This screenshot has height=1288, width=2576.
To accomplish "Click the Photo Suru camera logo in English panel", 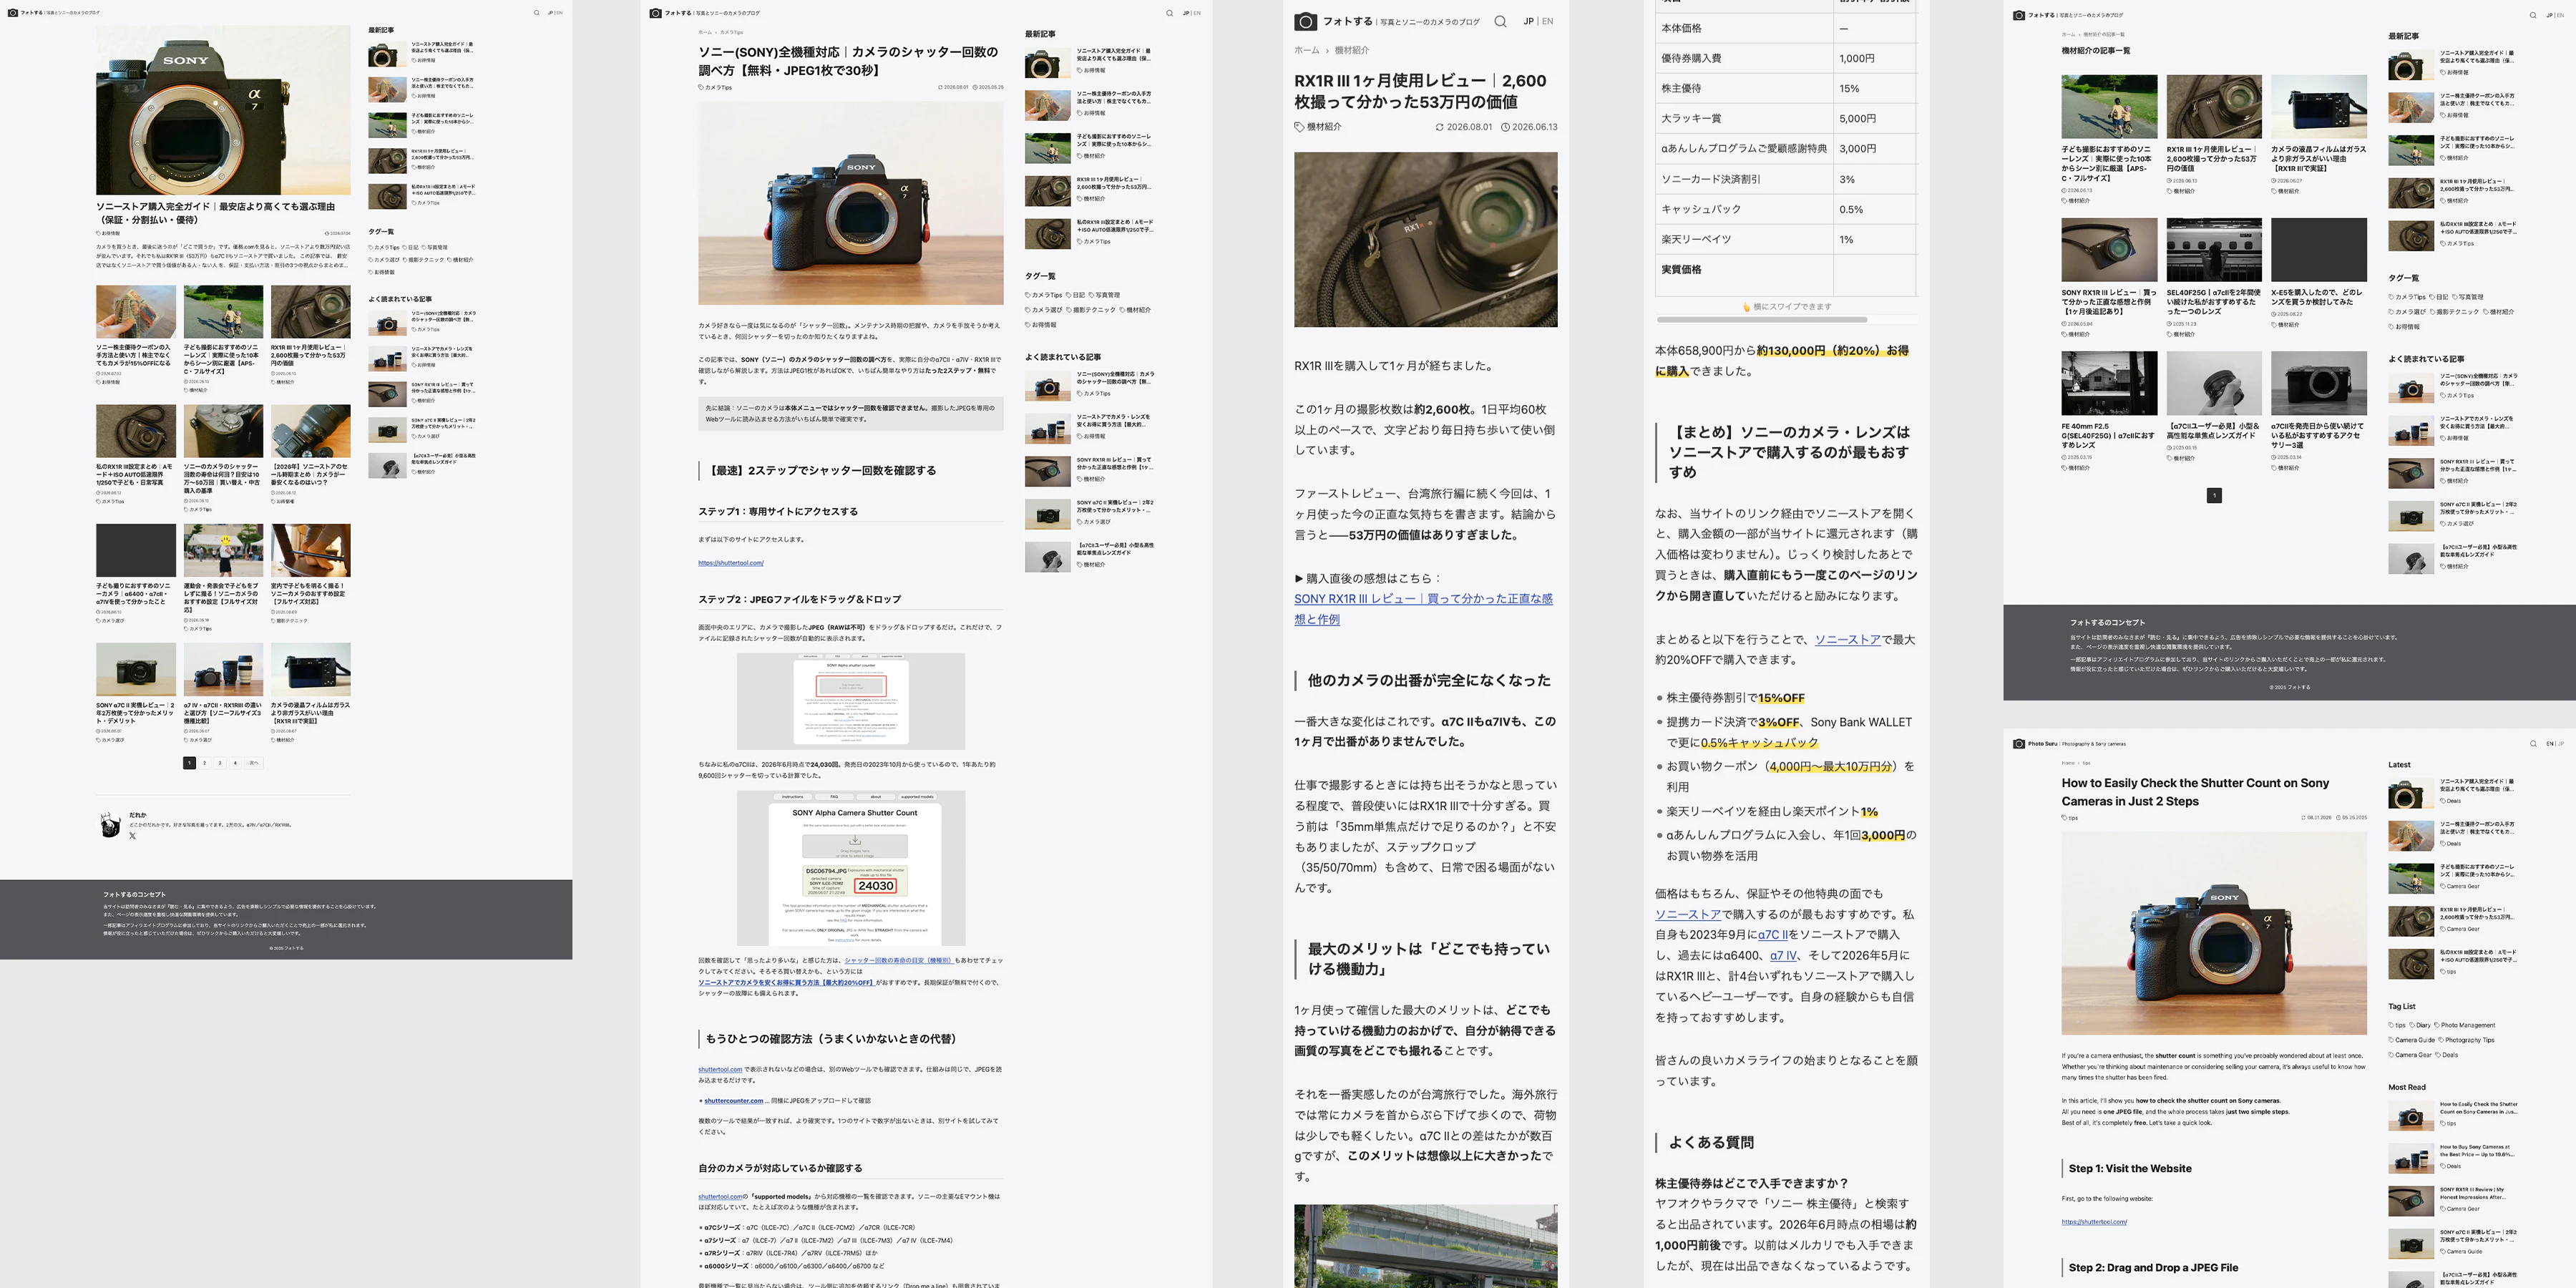I will click(2019, 743).
